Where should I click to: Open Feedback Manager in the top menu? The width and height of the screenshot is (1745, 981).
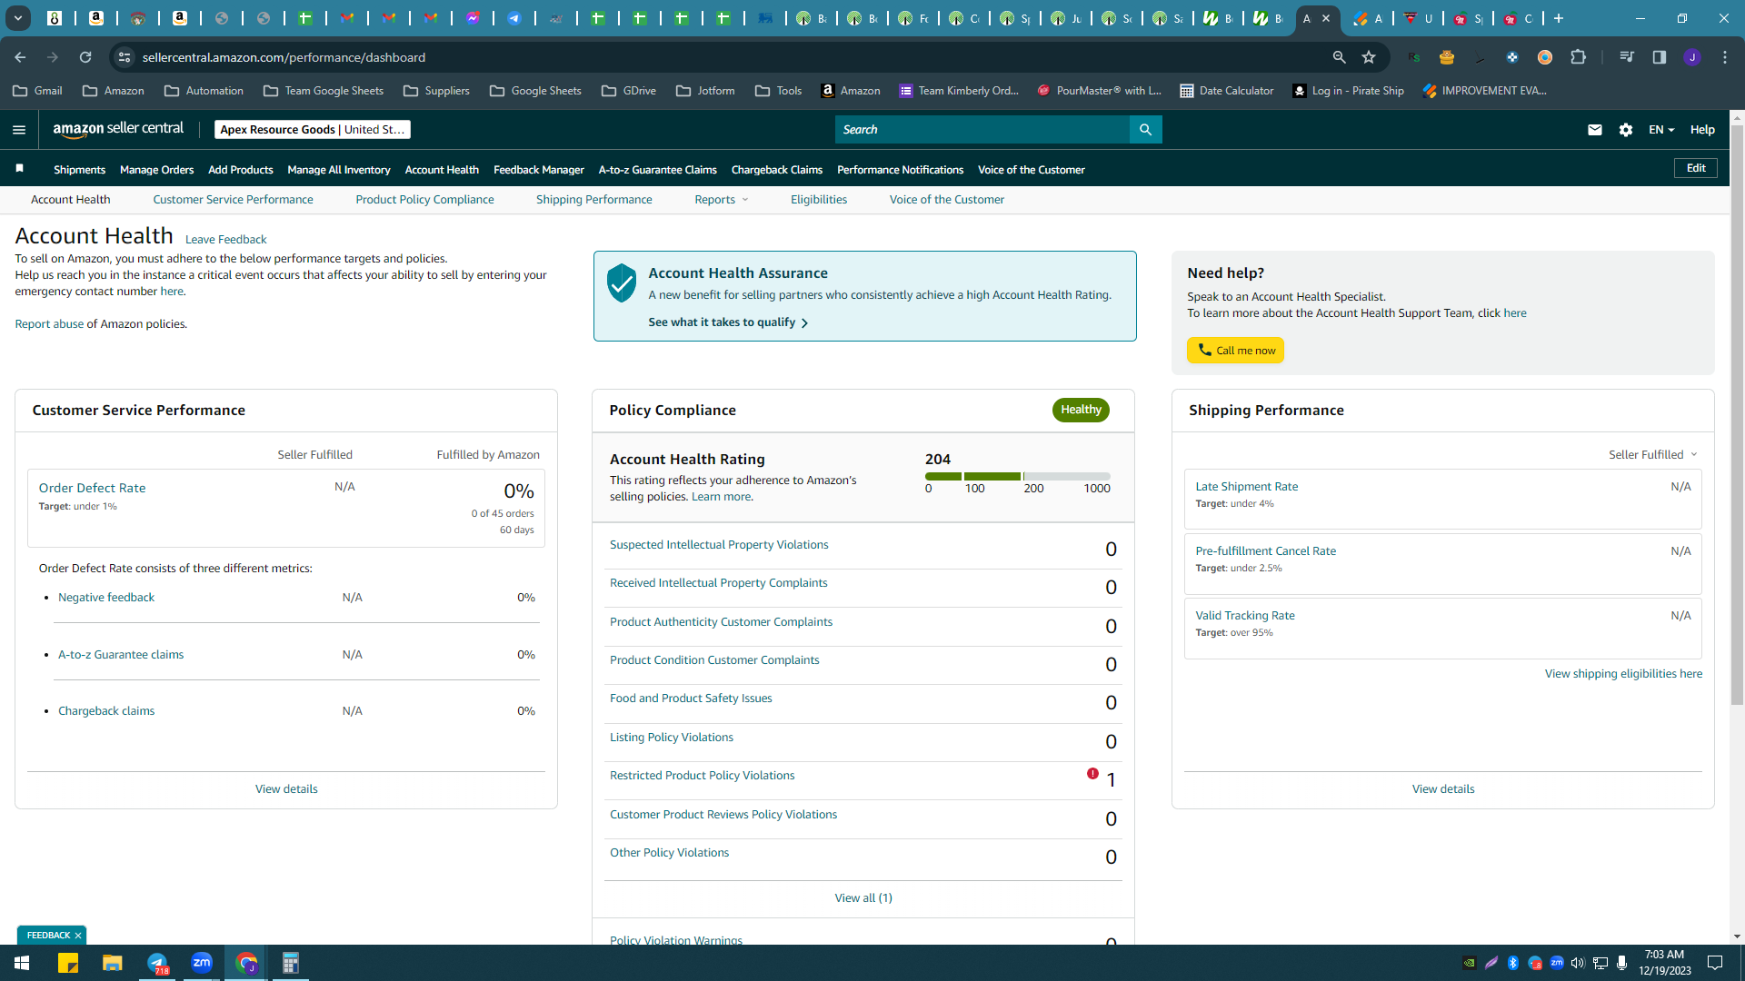click(538, 170)
